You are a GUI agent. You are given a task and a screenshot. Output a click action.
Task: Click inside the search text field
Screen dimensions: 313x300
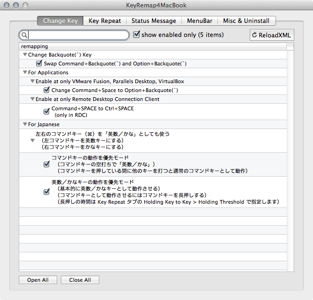tap(77, 35)
